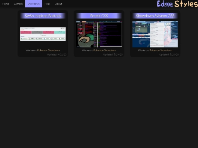Click 'Works on:' text in Sylveon CSS card
198x148 pixels.
(x=143, y=50)
